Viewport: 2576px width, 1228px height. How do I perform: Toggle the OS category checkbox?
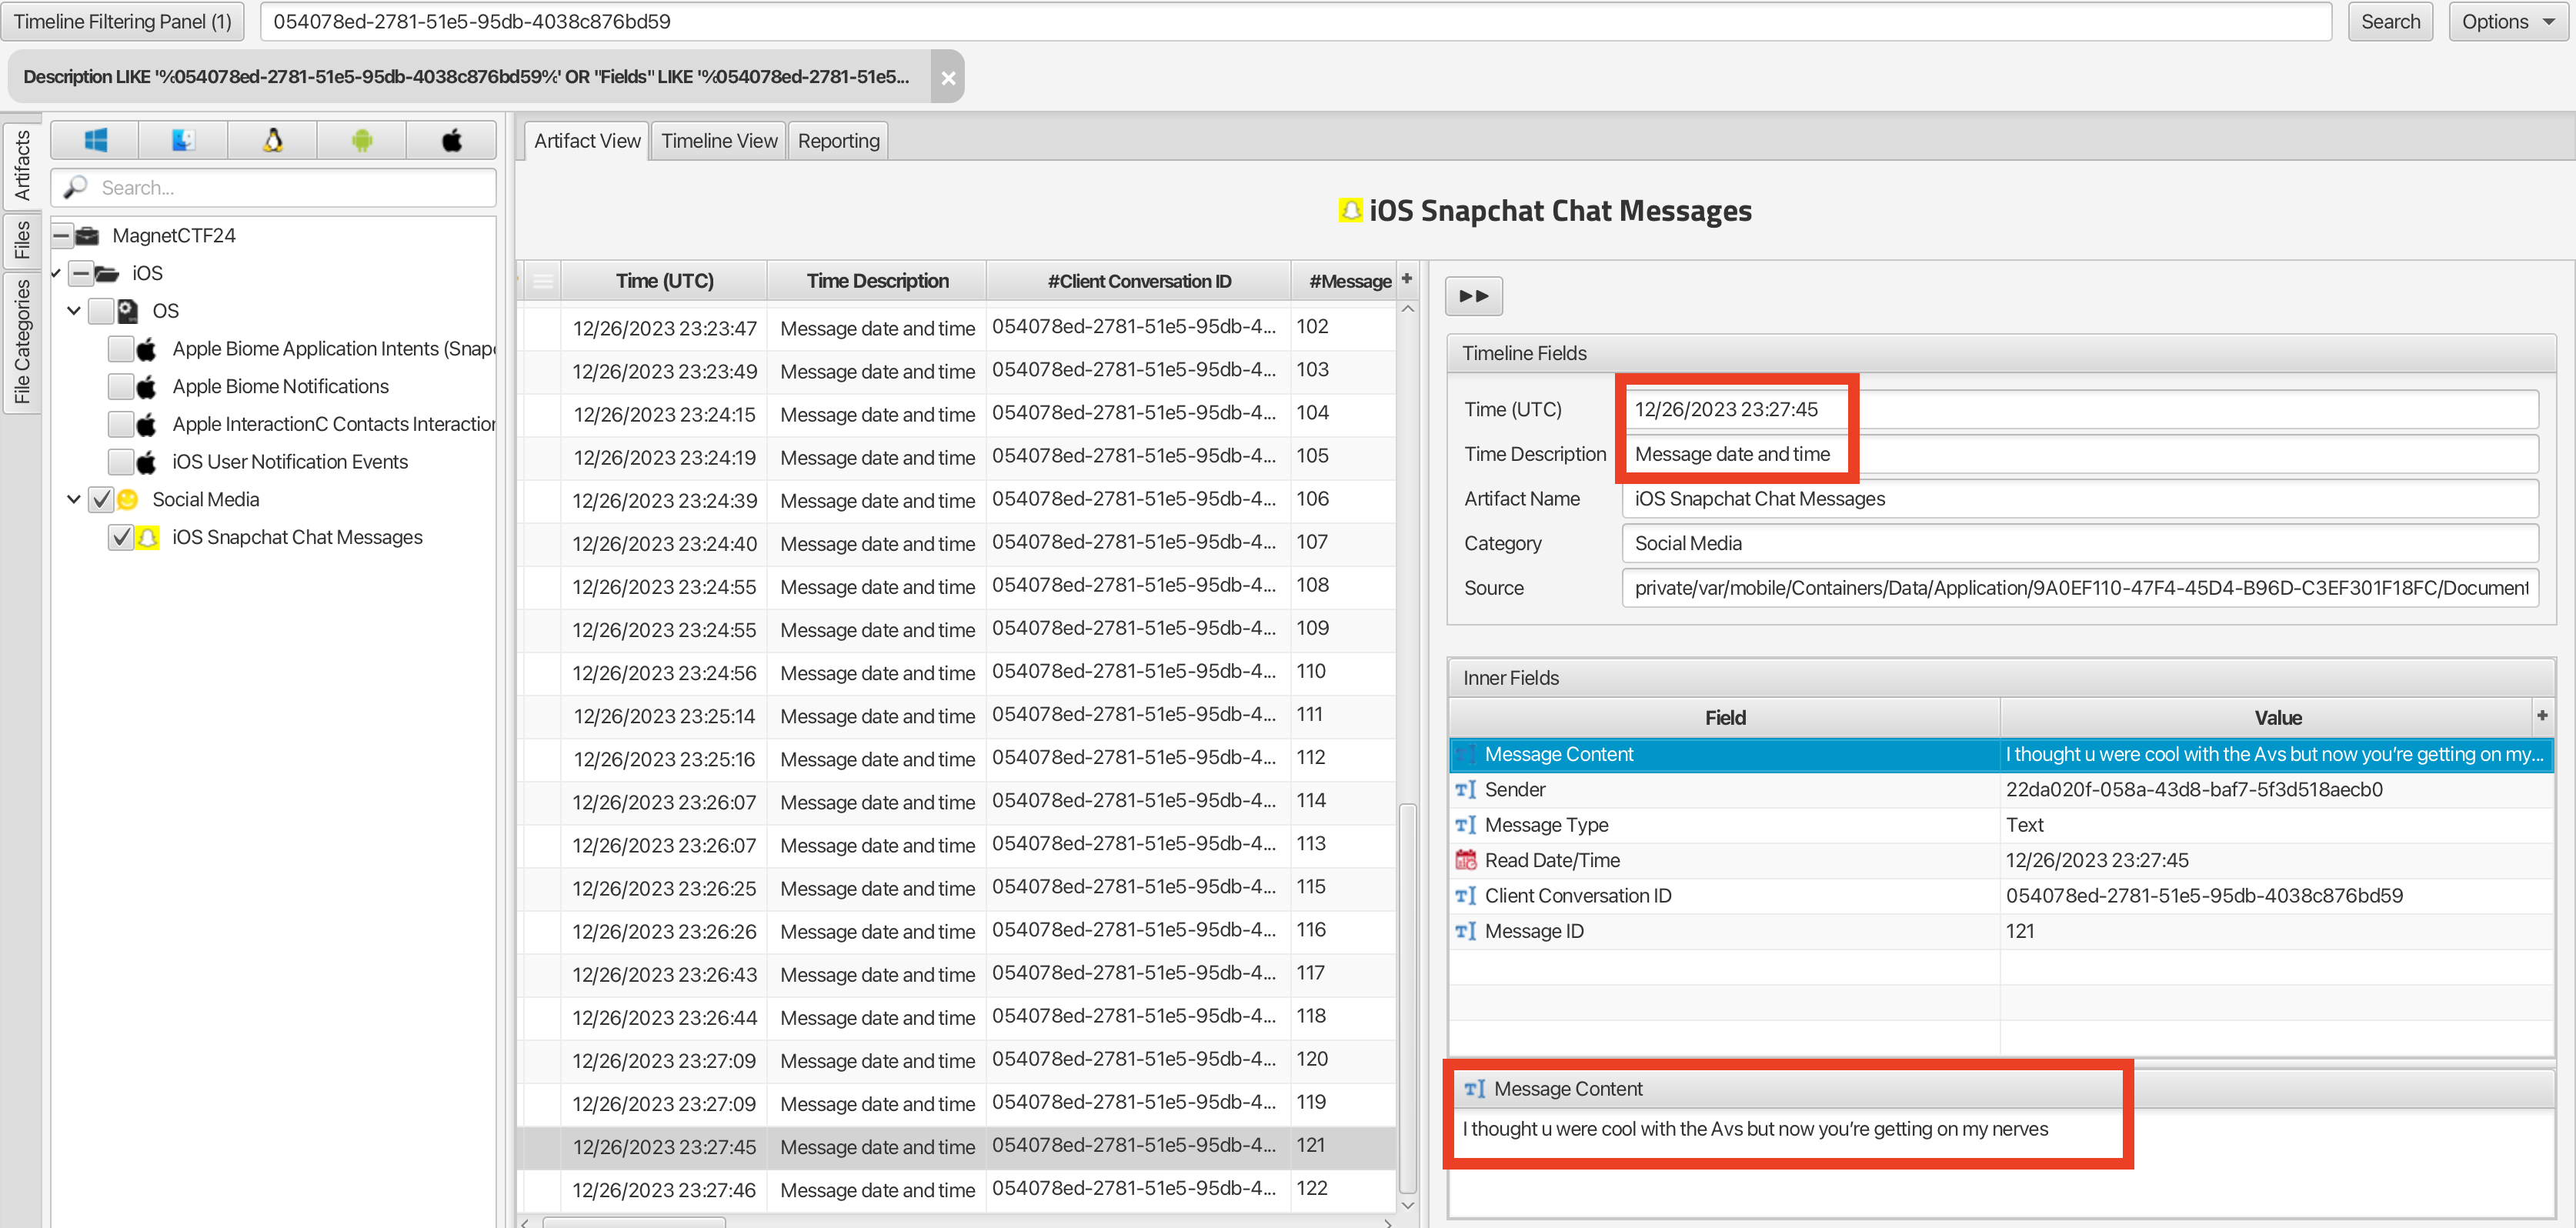[101, 311]
